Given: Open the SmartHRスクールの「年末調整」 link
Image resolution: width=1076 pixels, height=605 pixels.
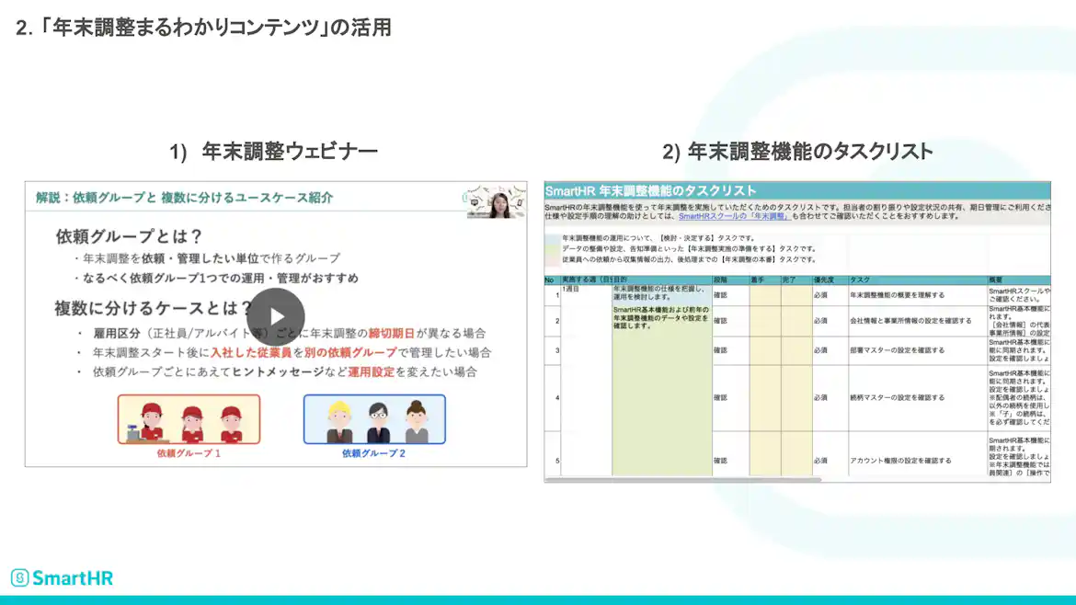Looking at the screenshot, I should pos(734,214).
